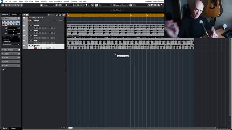
Task: Select the drums track name
Action: pos(36,26)
